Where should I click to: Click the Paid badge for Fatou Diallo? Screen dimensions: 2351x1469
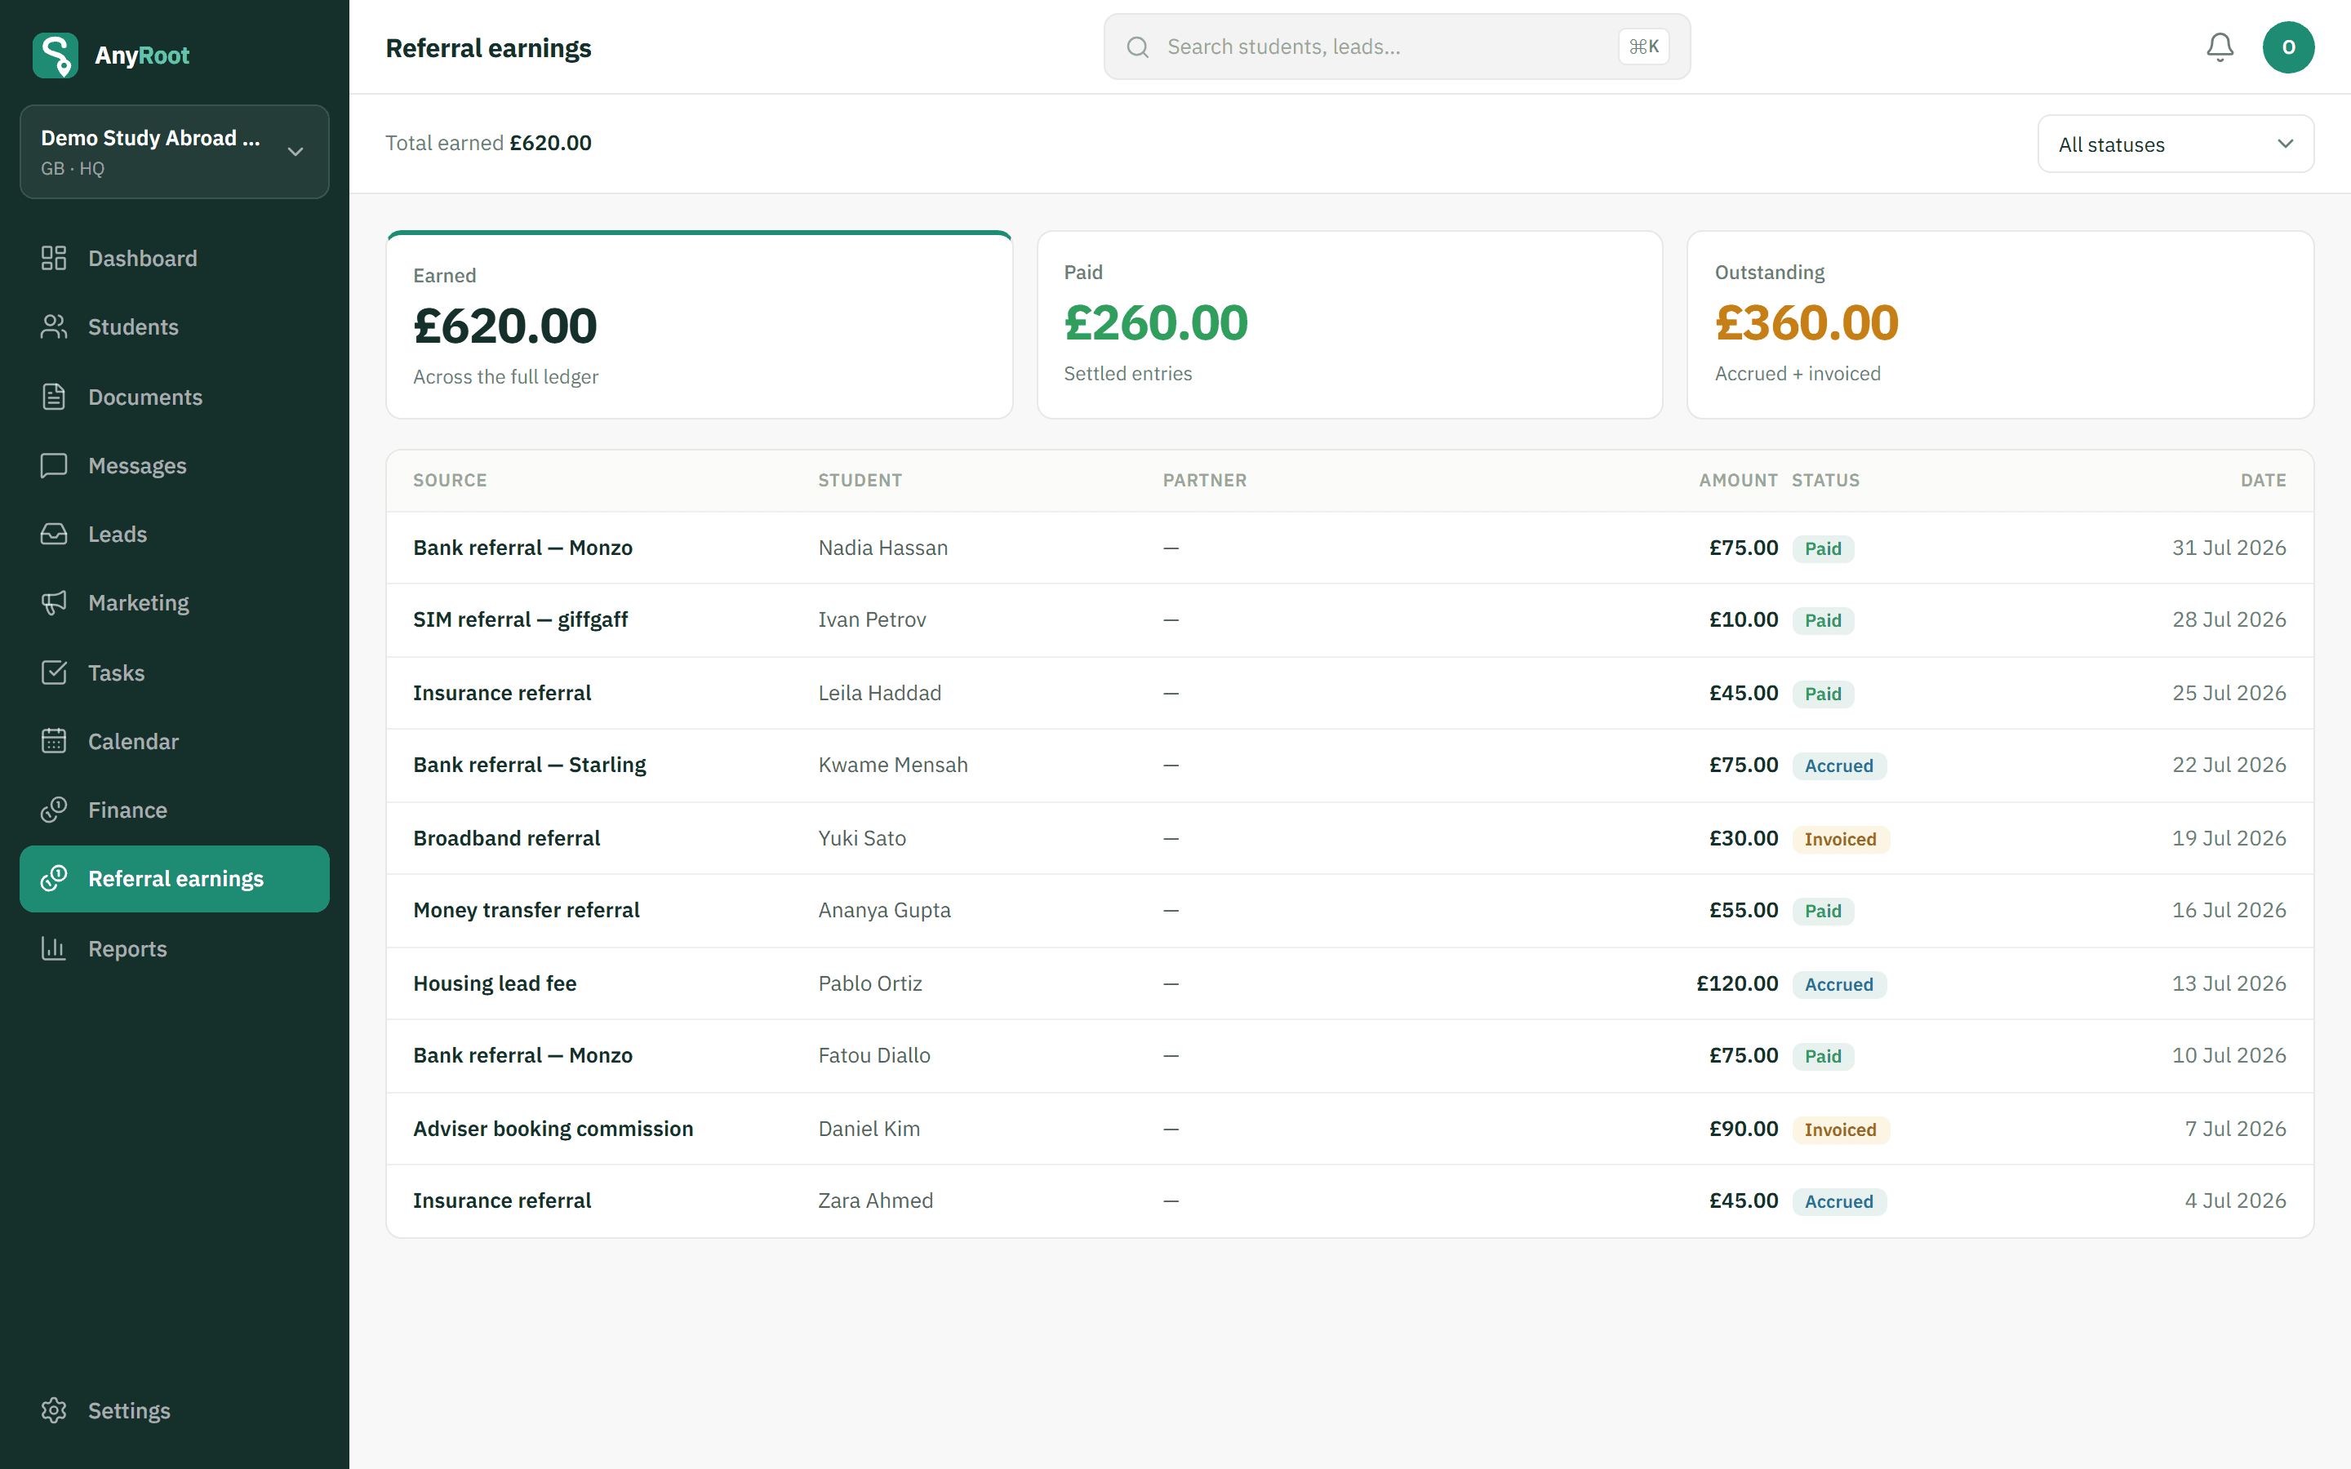[x=1823, y=1056]
